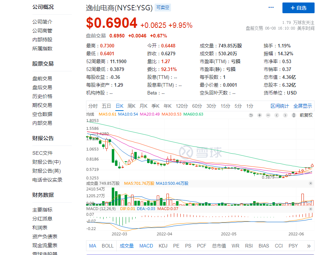Close the MACD indicator panel
Viewport: 326px width, 255px height.
pos(311,209)
